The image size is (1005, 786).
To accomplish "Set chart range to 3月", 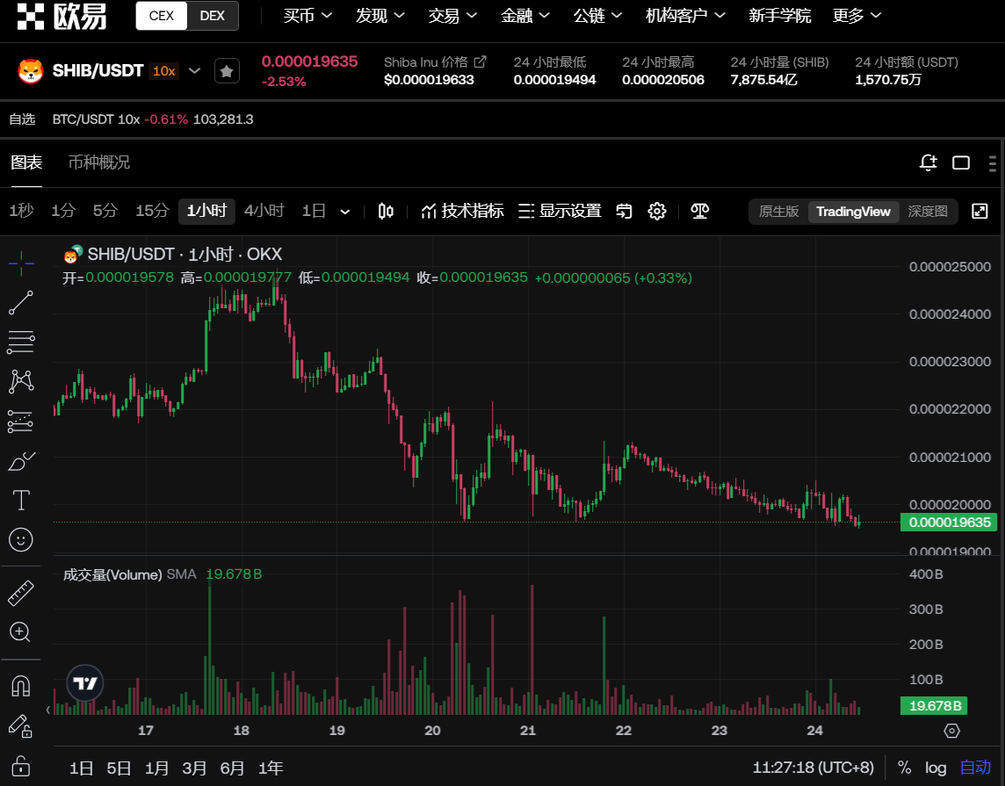I will click(193, 768).
